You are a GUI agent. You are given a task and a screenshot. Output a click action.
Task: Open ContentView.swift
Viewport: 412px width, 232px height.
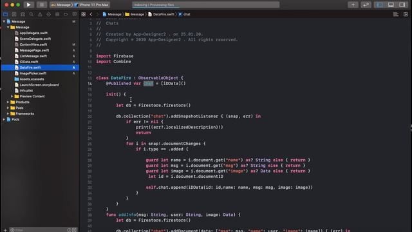(33, 44)
